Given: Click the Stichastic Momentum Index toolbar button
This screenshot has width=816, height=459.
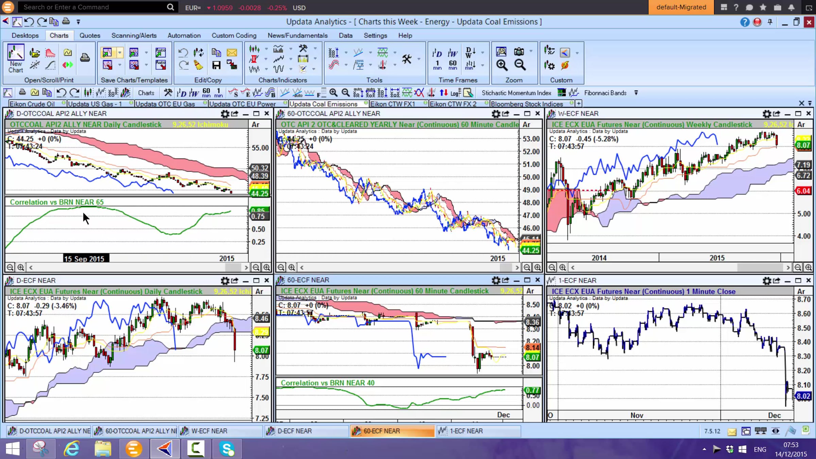Looking at the screenshot, I should (516, 93).
